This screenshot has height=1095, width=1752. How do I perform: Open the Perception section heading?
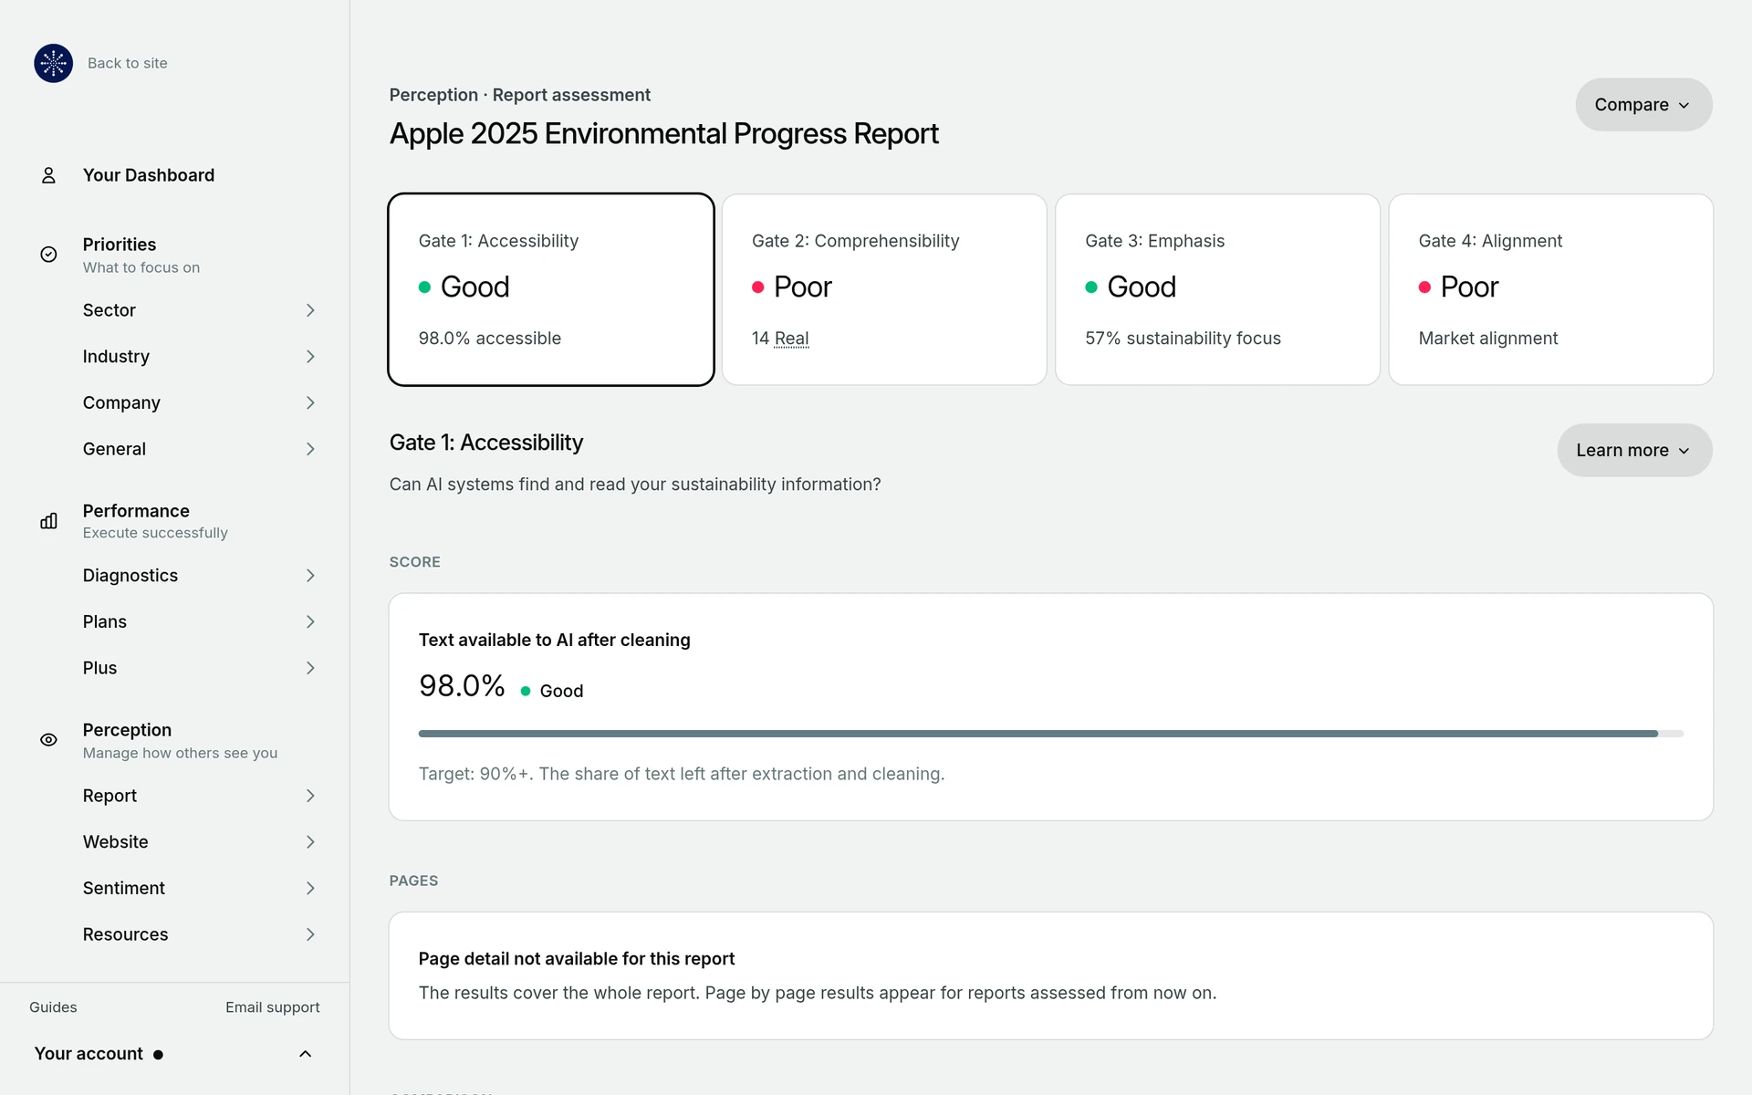click(127, 730)
